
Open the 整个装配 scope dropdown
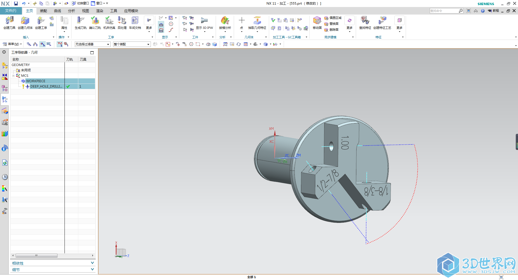click(x=132, y=44)
